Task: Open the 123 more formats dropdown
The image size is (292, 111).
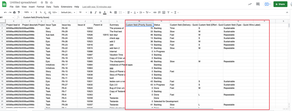Action: point(54,12)
